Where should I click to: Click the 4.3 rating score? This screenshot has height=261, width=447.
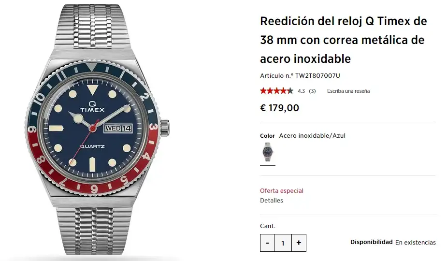302,91
